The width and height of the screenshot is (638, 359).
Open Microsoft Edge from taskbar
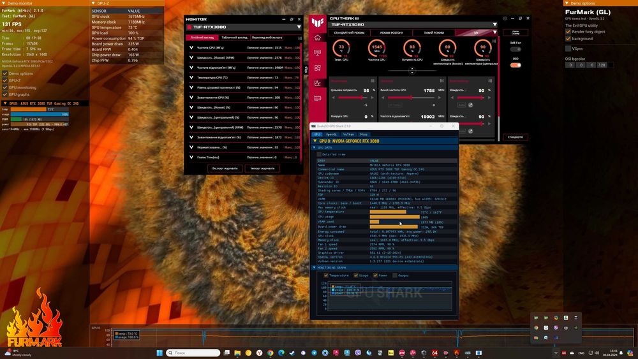[281, 353]
